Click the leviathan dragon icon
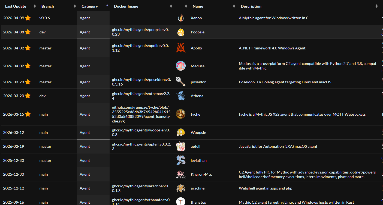 pyautogui.click(x=181, y=160)
